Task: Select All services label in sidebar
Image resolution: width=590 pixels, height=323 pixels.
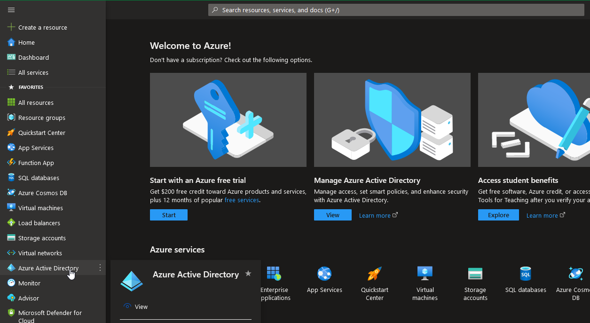Action: [33, 72]
